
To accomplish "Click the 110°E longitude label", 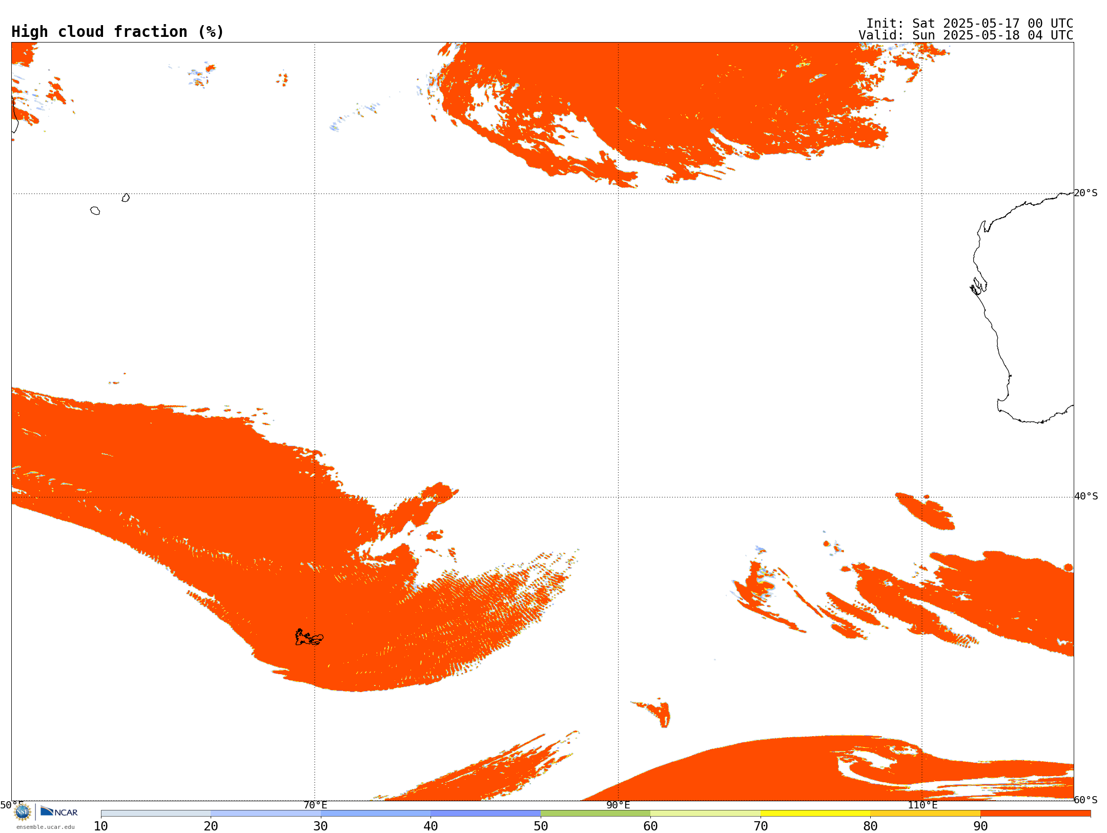I will click(x=922, y=805).
